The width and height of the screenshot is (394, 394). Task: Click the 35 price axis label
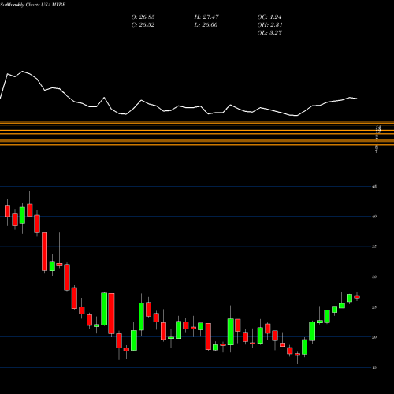click(374, 247)
